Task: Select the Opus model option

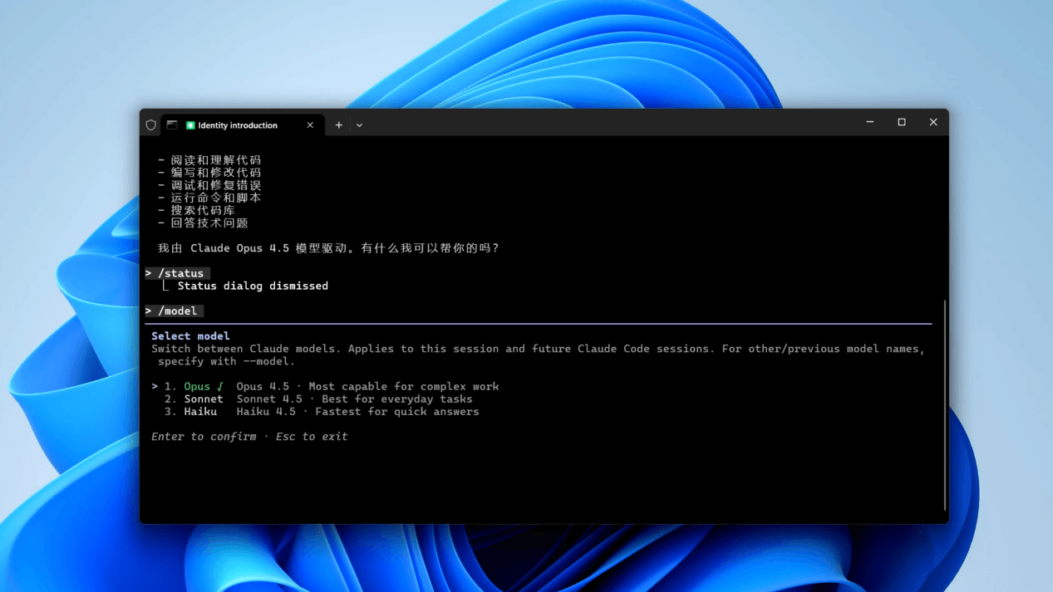Action: (197, 387)
